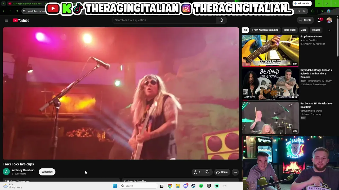The height and width of the screenshot is (190, 339).
Task: Click the Traci Foxx live clips title
Action: click(x=18, y=164)
